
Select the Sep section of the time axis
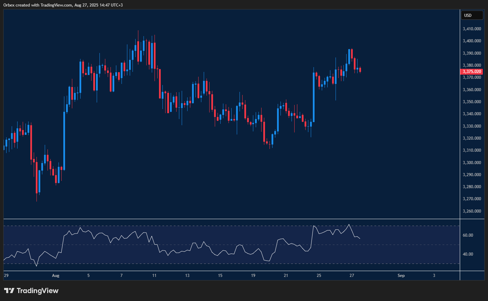click(401, 275)
